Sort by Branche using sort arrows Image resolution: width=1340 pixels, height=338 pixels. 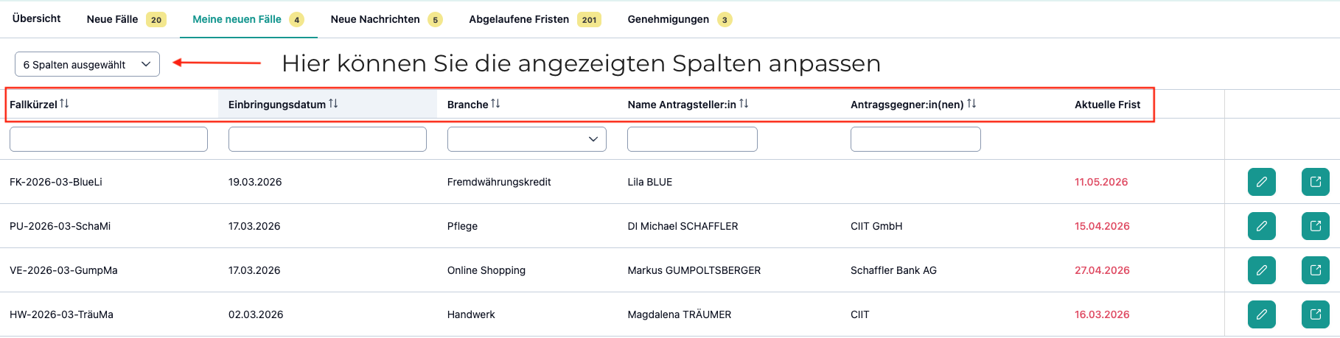[x=495, y=104]
